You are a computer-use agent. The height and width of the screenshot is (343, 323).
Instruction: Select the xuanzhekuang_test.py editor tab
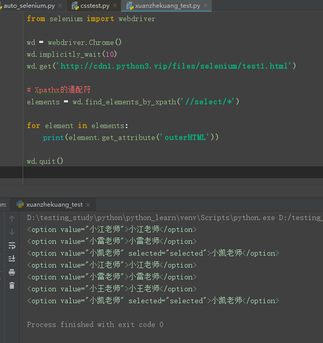tap(167, 6)
